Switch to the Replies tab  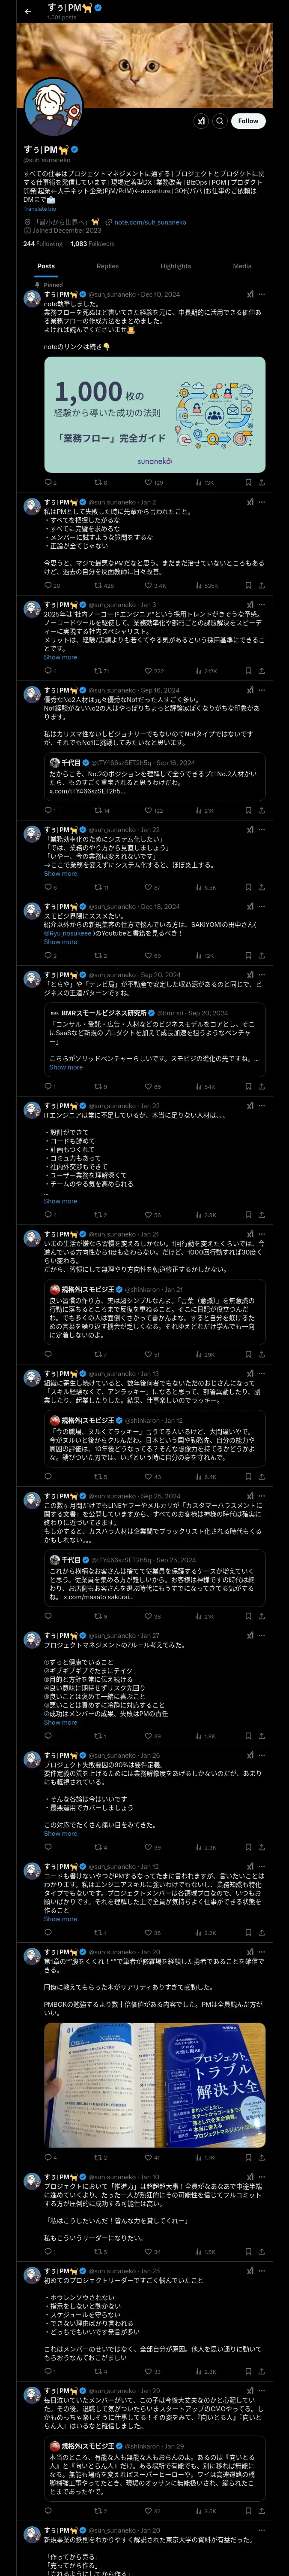(107, 266)
